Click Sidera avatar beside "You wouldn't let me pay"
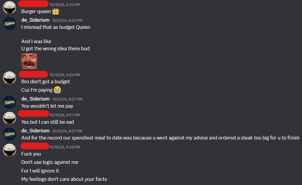 pos(10,102)
